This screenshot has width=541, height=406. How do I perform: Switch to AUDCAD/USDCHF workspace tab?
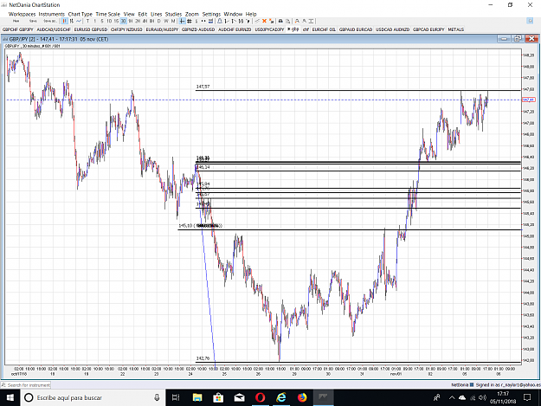tap(54, 29)
